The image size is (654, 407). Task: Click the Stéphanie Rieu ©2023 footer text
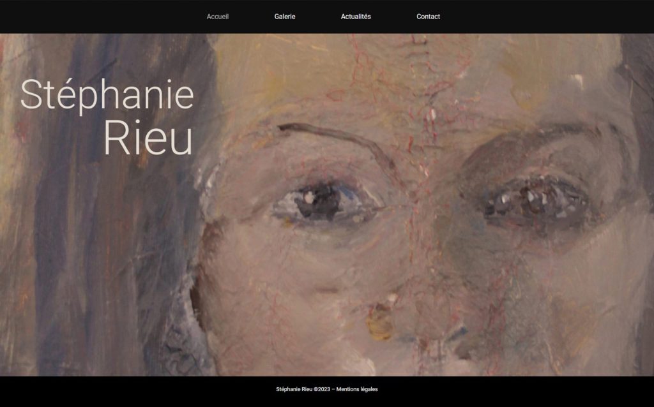303,389
